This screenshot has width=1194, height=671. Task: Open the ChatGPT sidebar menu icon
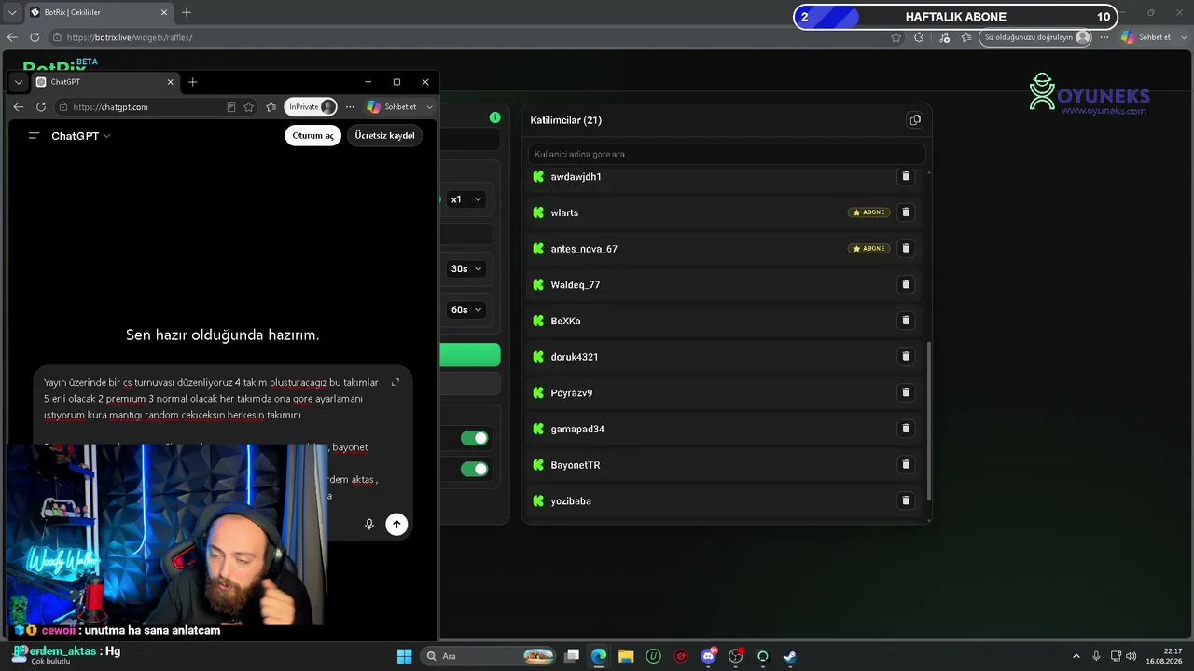tap(34, 136)
